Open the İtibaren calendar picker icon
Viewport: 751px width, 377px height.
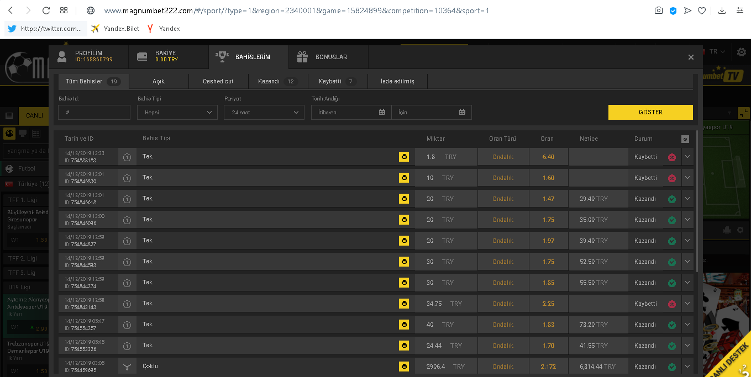(x=382, y=112)
